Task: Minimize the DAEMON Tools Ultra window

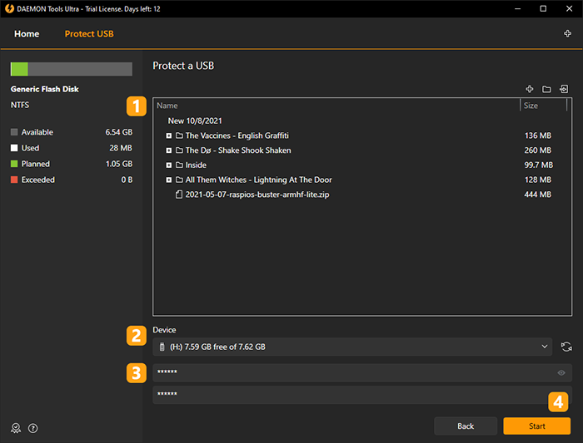Action: [517, 8]
